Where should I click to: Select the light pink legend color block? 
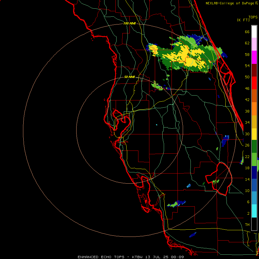tap(254, 44)
